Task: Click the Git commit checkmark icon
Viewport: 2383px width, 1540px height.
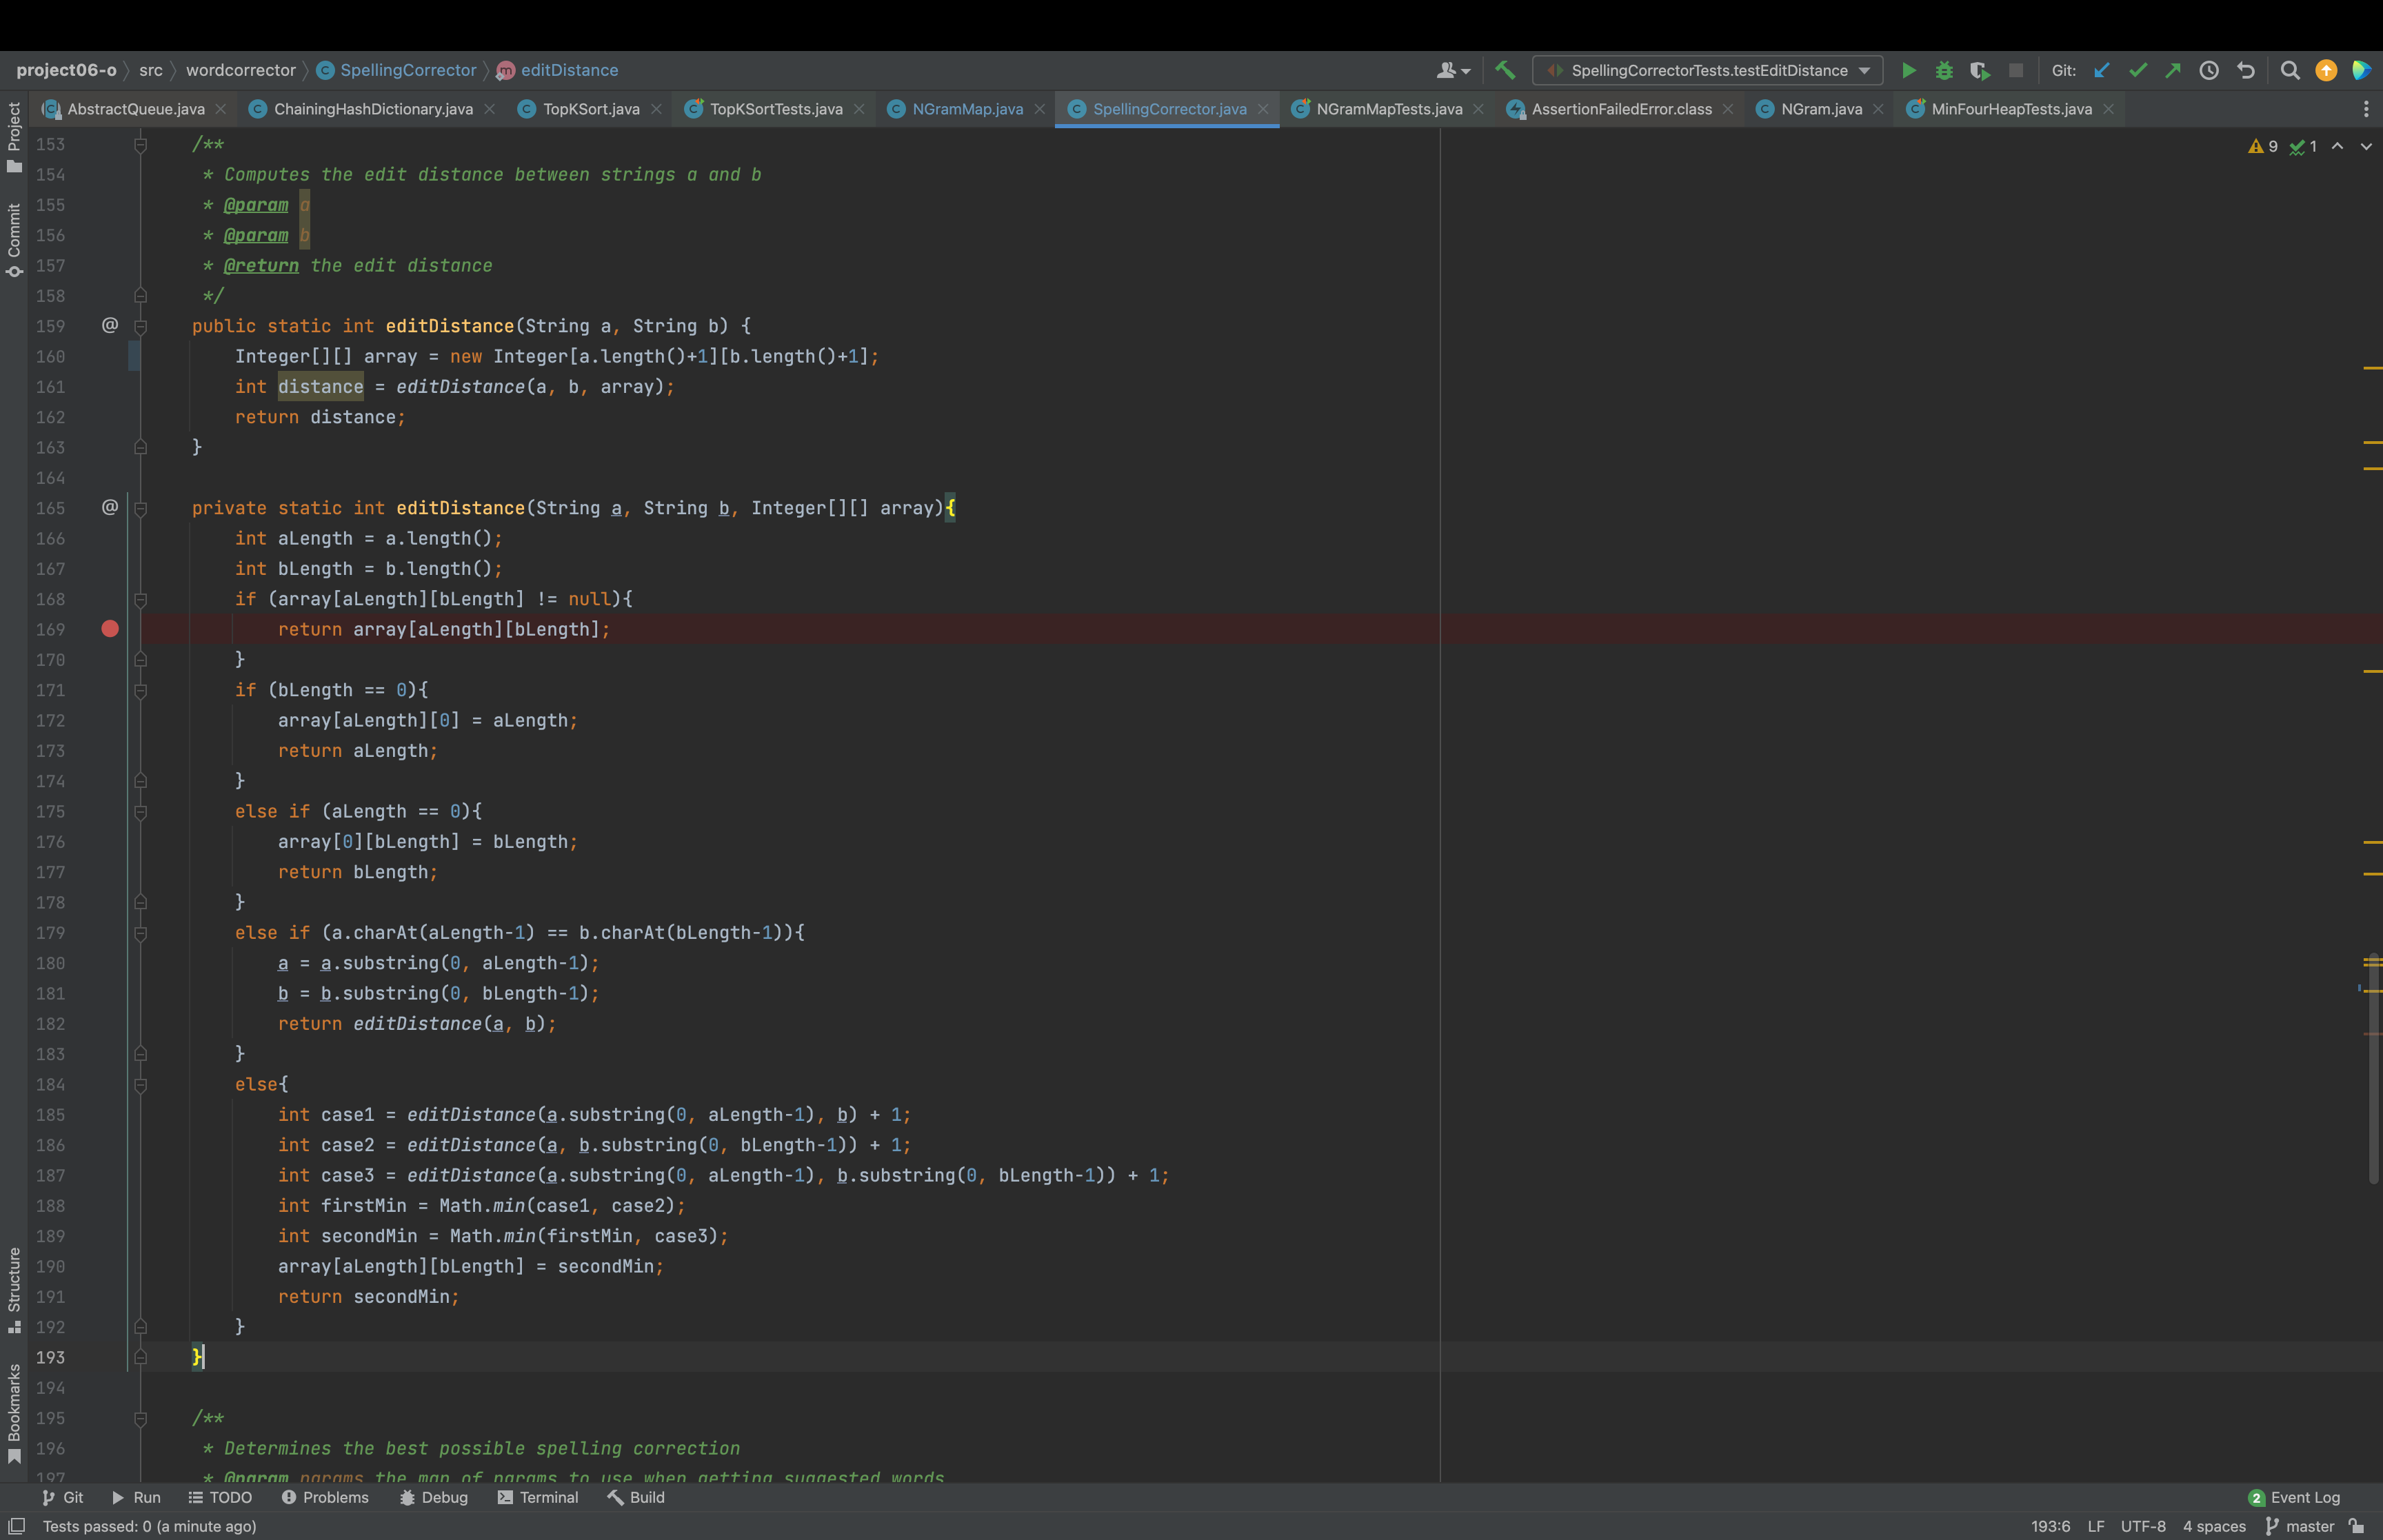Action: coord(2138,70)
